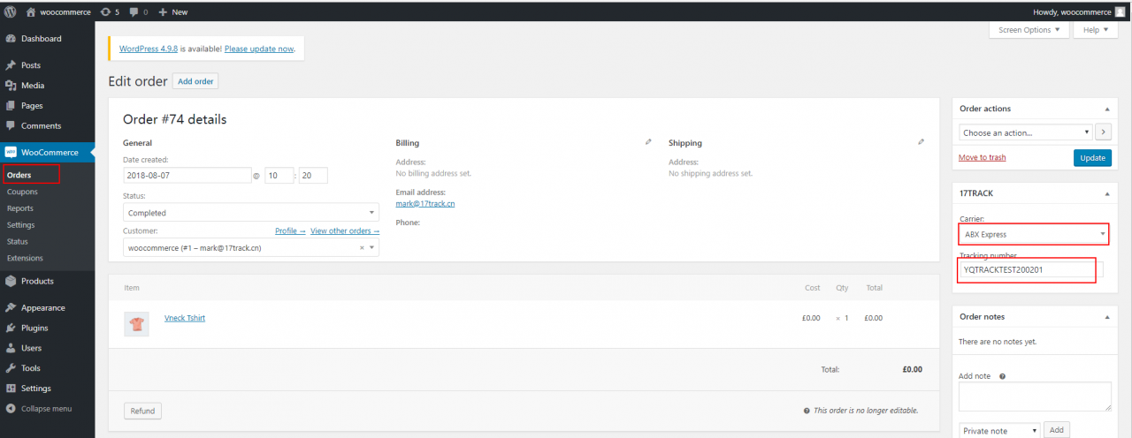The image size is (1132, 438).
Task: Expand Screen Options panel
Action: pos(1029,30)
